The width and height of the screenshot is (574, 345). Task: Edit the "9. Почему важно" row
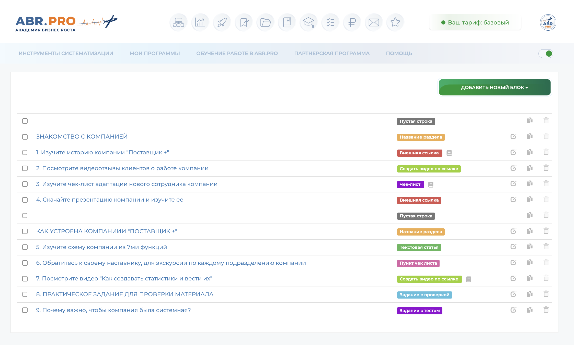pyautogui.click(x=513, y=310)
